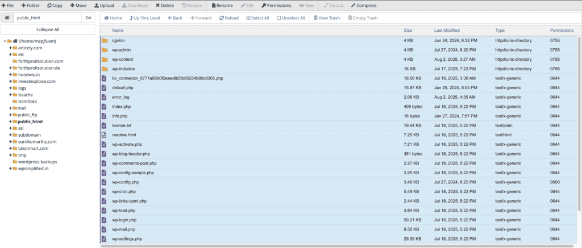
Task: Click the Download toolbar button
Action: [135, 6]
